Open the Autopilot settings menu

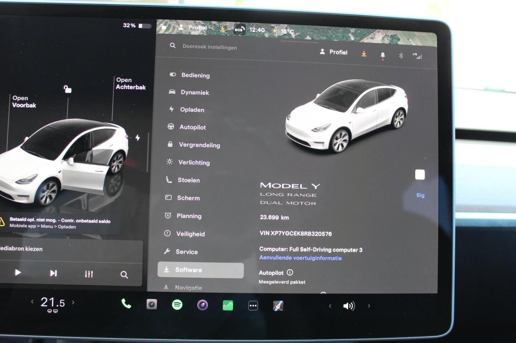coord(193,127)
